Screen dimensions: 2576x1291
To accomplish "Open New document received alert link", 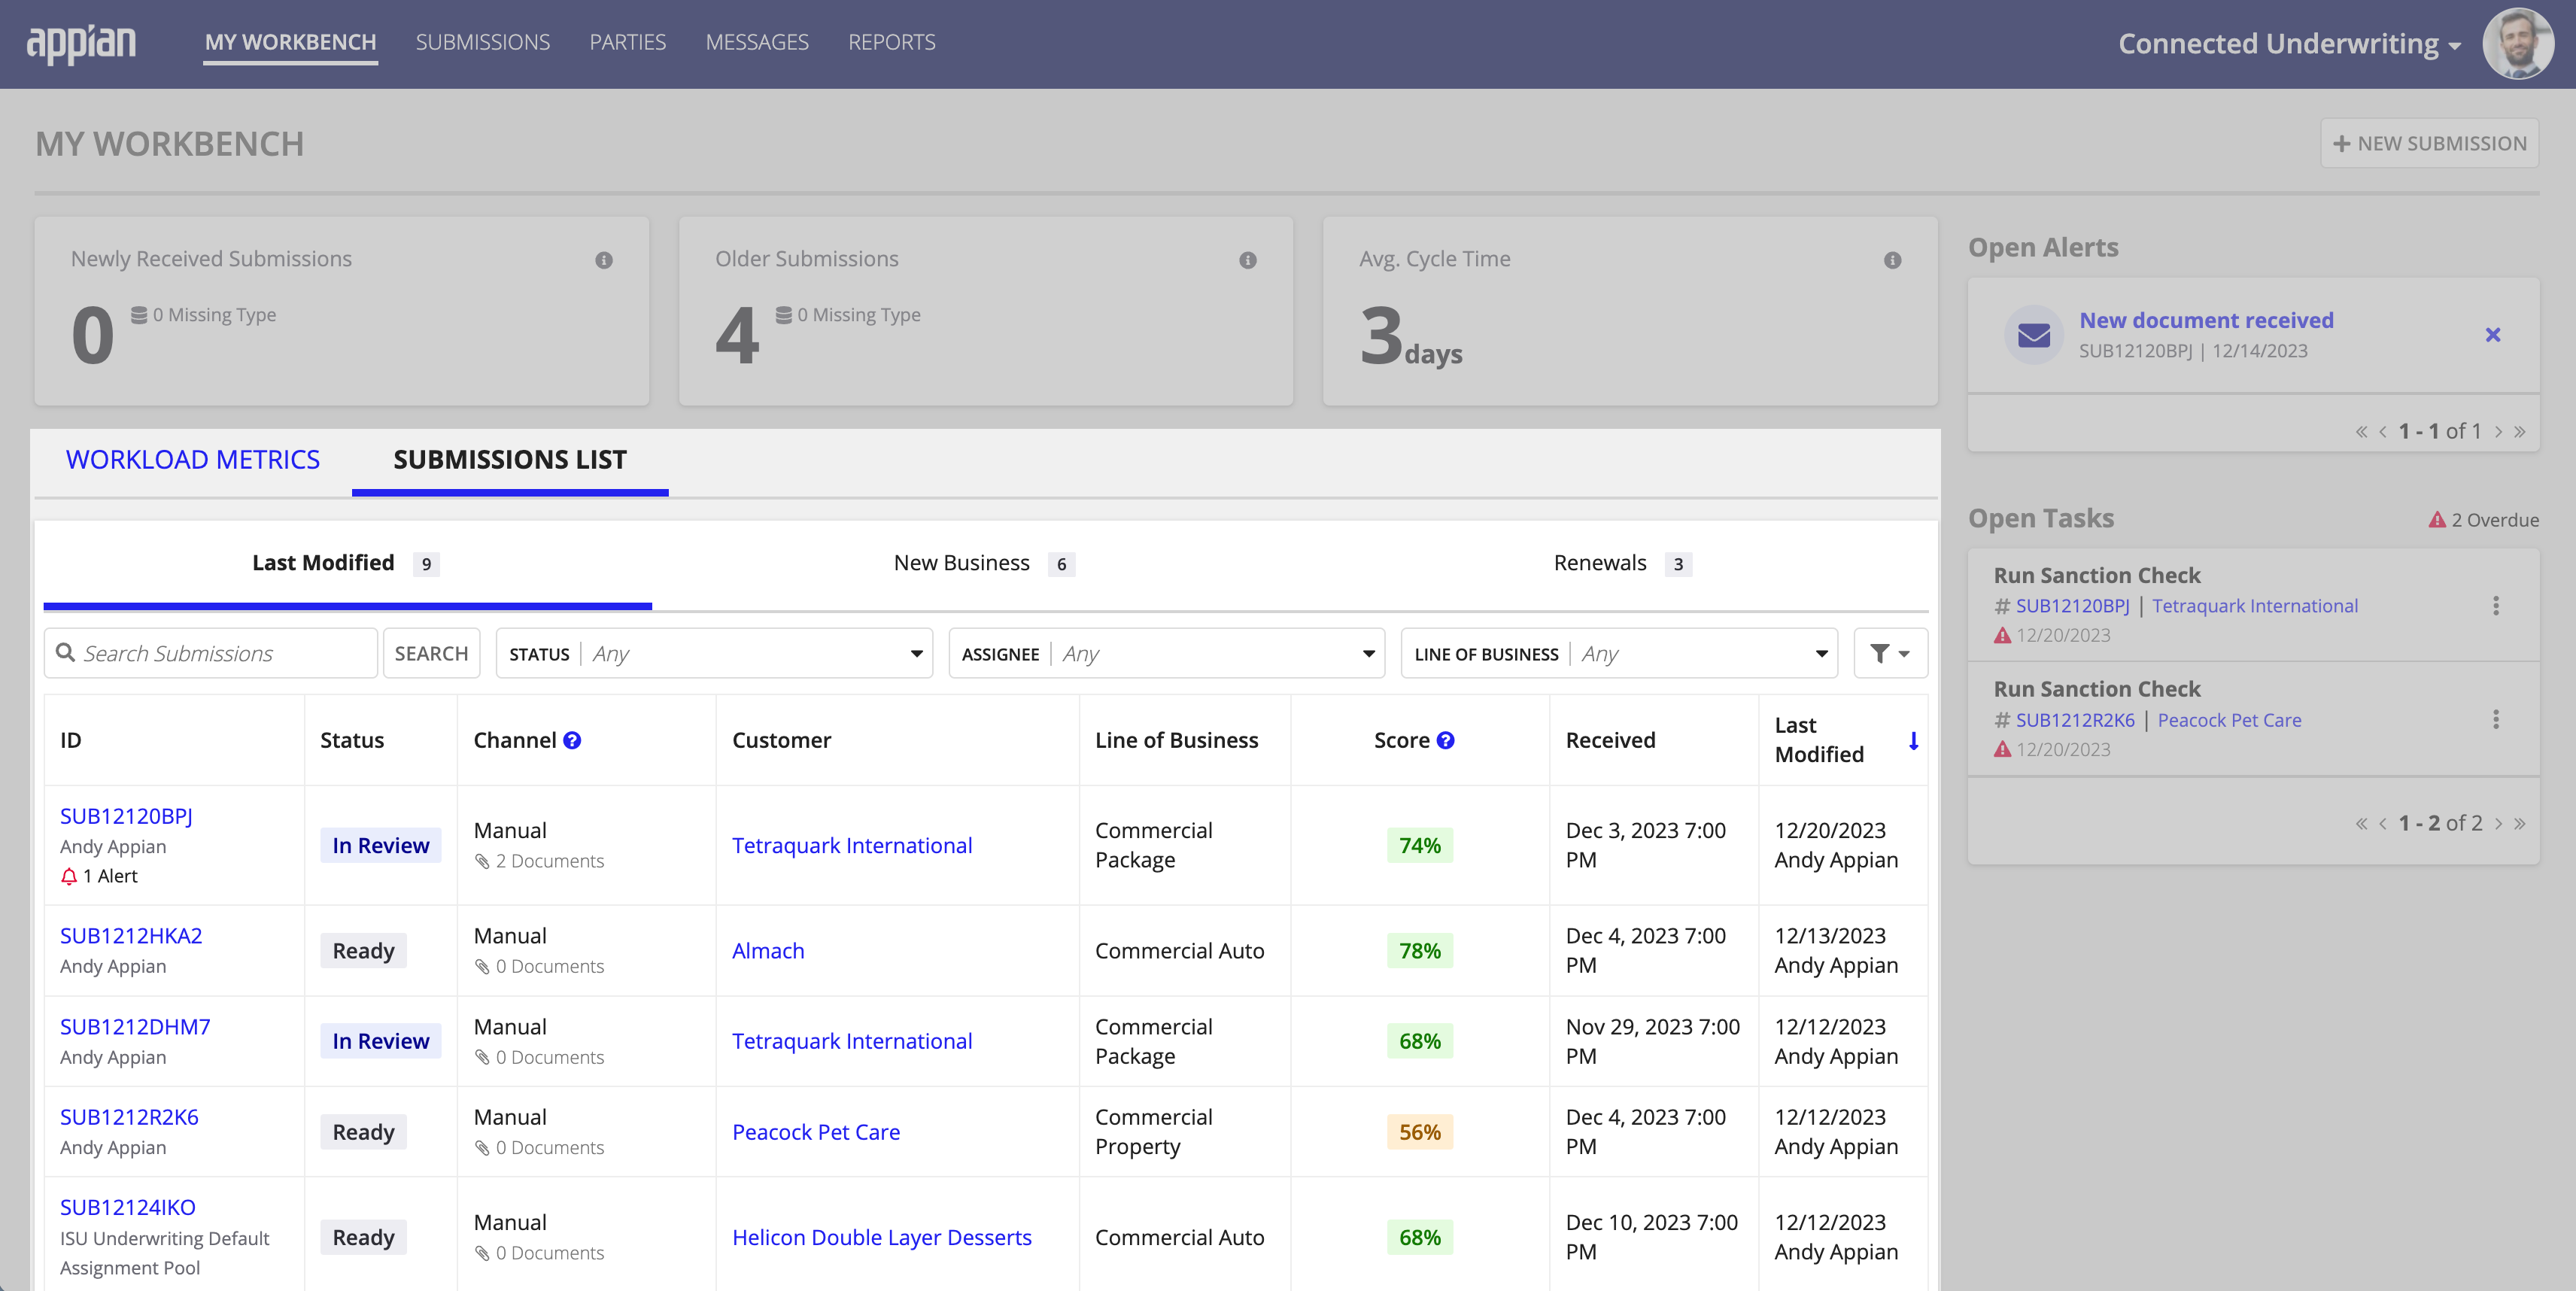I will point(2206,320).
